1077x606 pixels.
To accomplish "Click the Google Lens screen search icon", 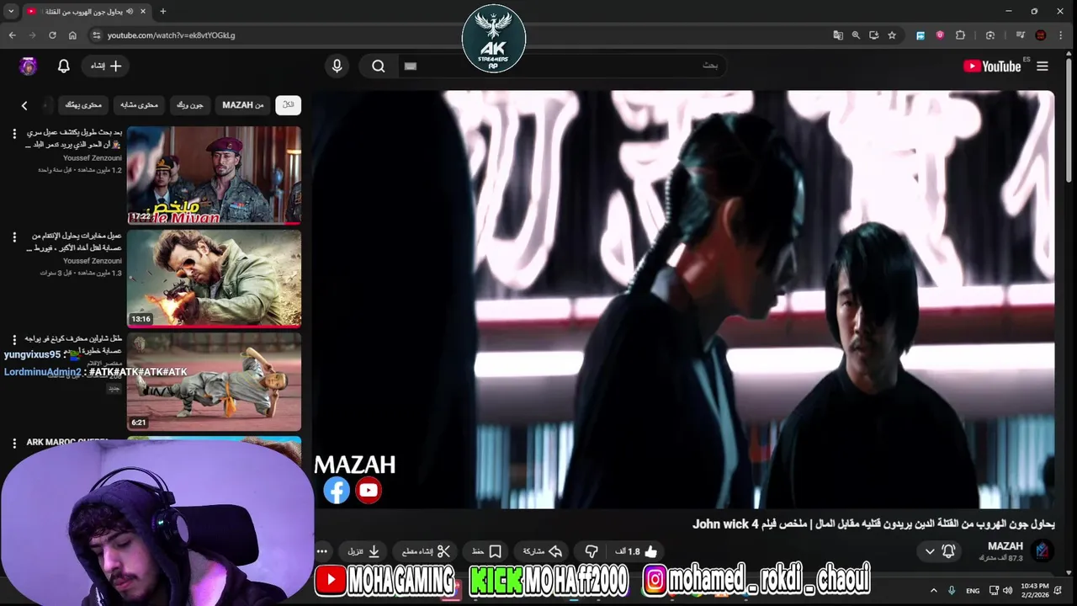I will pyautogui.click(x=990, y=35).
